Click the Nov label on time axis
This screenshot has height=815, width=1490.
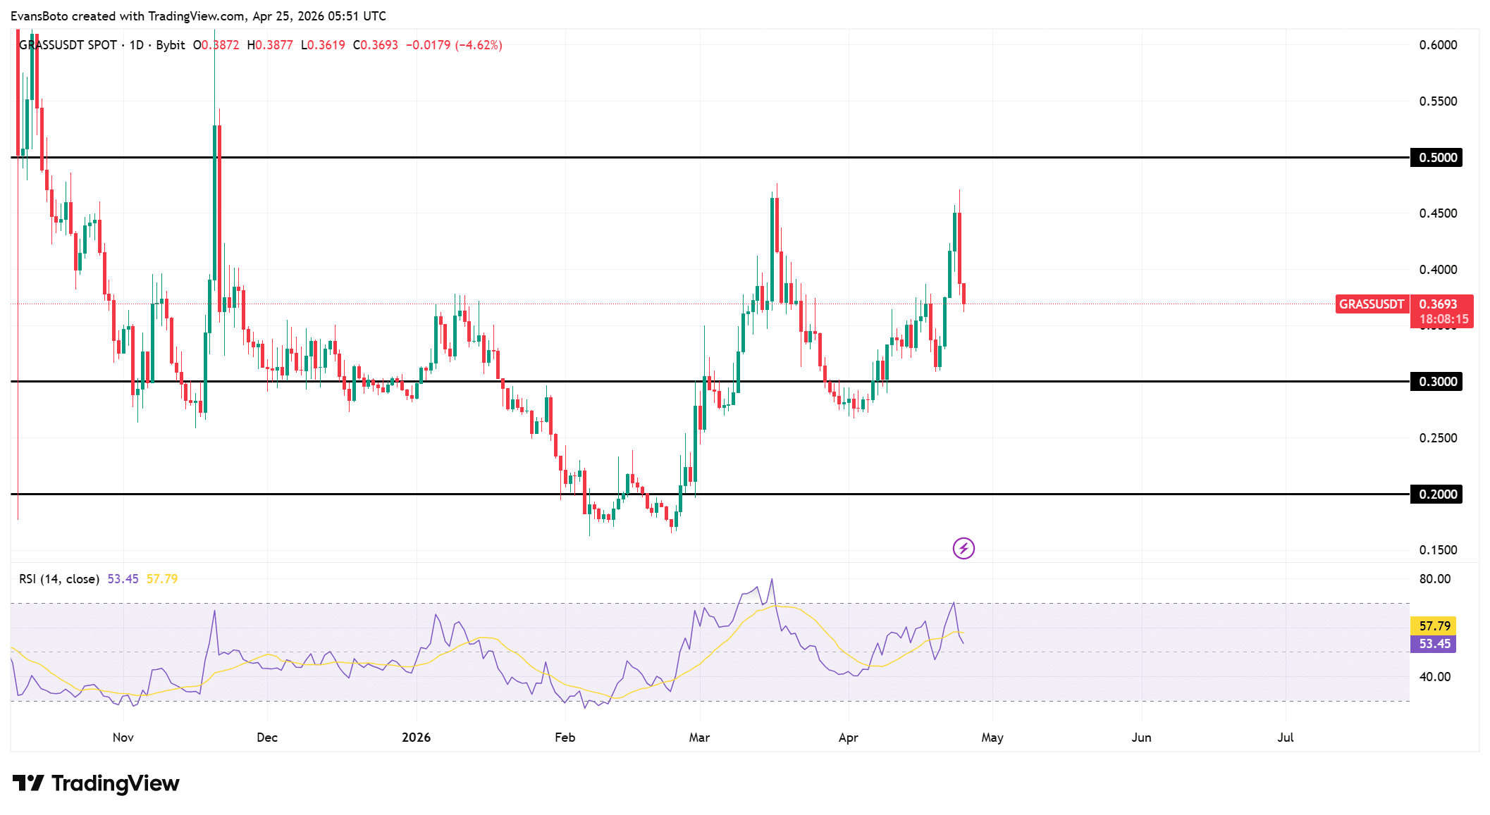click(x=123, y=738)
